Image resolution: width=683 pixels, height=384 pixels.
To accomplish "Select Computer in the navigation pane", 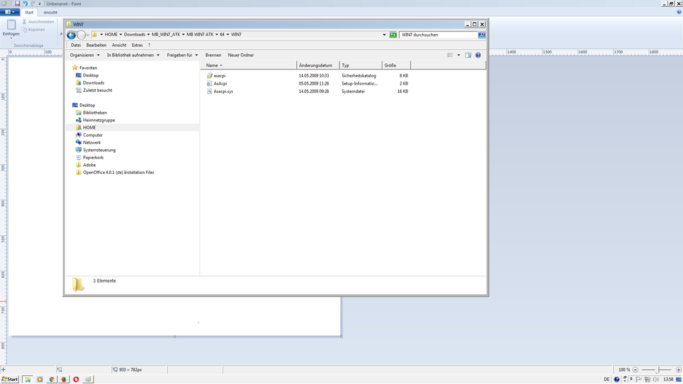I will click(93, 135).
